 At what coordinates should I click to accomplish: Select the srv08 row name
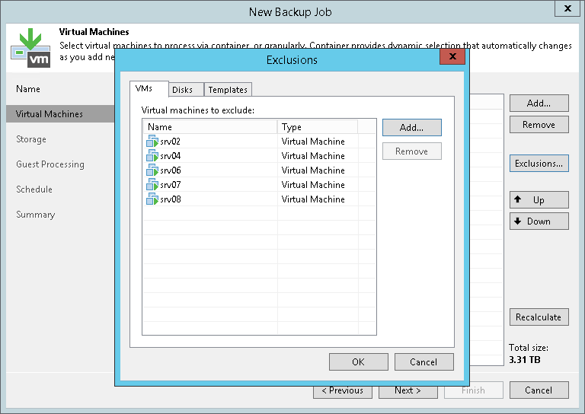(171, 199)
